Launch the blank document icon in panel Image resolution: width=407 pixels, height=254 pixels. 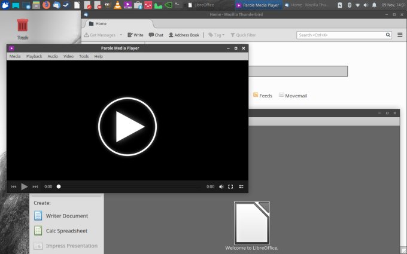point(77,5)
